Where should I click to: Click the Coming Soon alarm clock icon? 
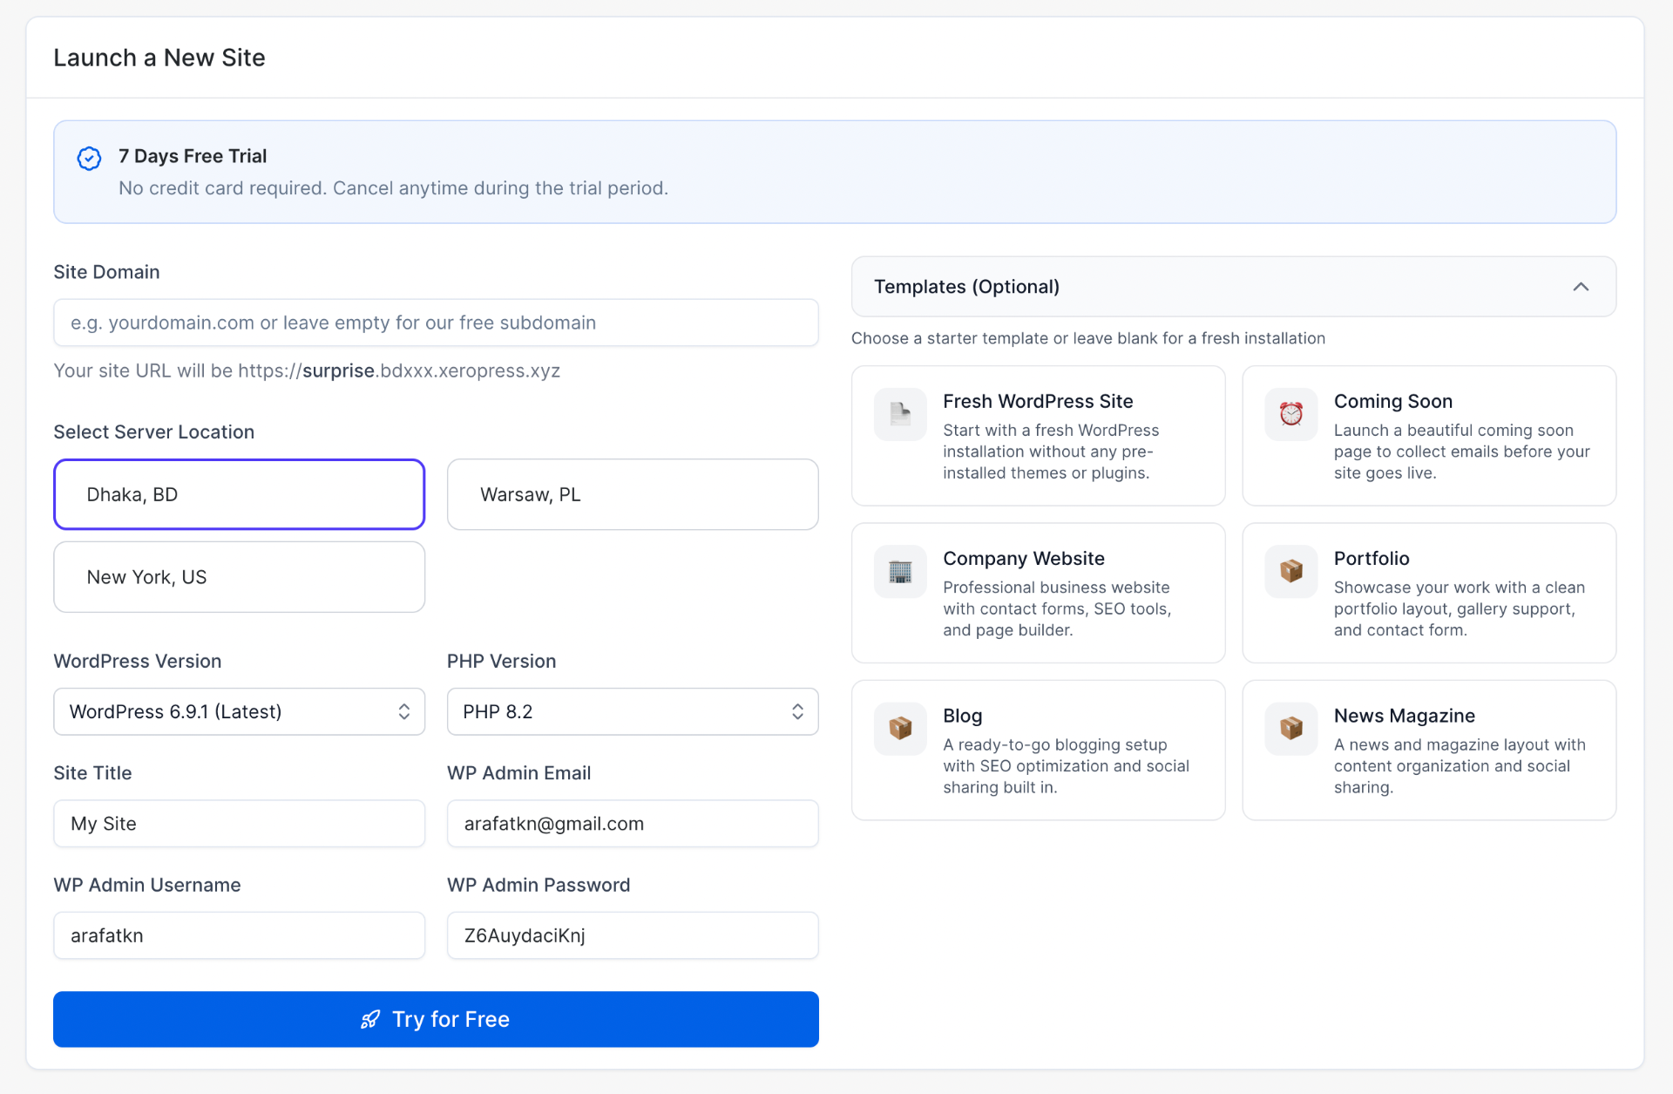coord(1290,414)
